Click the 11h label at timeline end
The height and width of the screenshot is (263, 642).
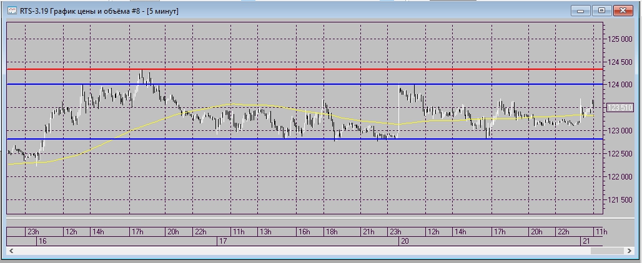coord(601,232)
